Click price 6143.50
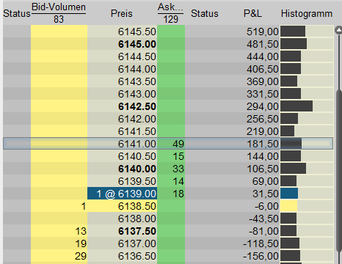This screenshot has width=342, height=264. (137, 81)
